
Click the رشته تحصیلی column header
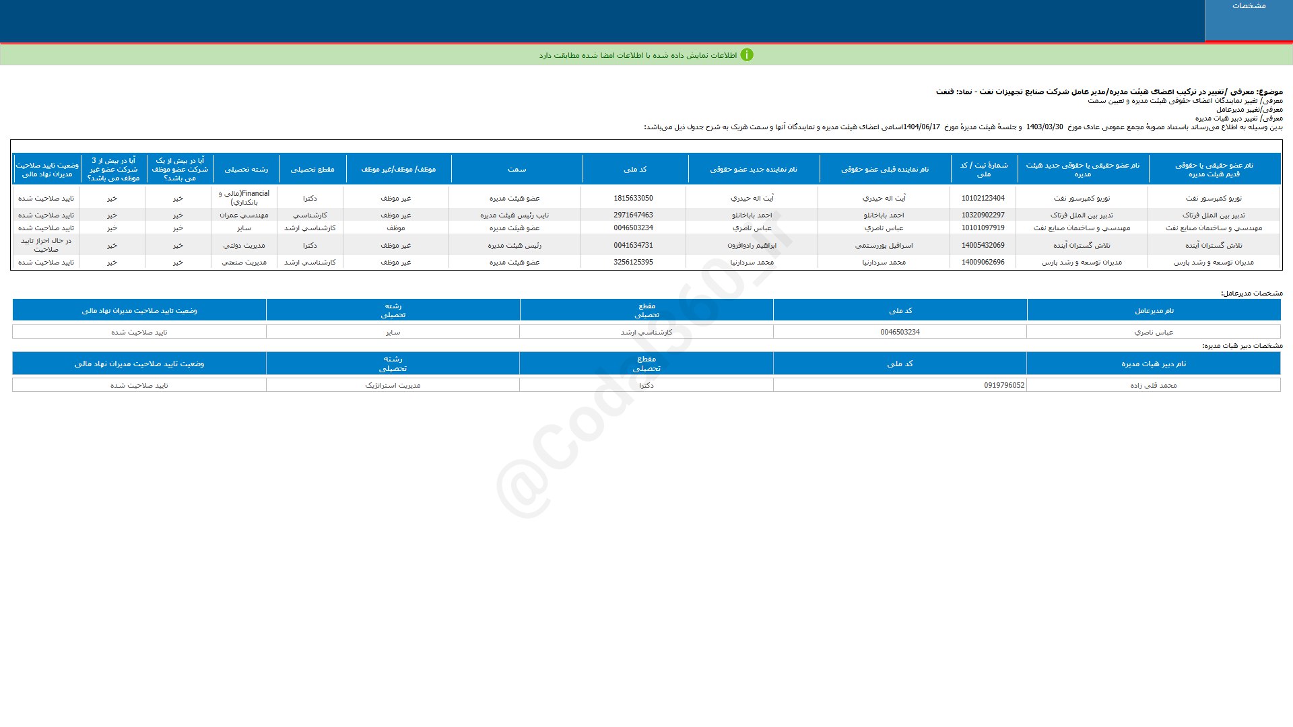tap(246, 170)
